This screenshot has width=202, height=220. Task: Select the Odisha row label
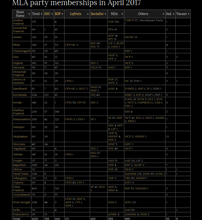click(22, 155)
